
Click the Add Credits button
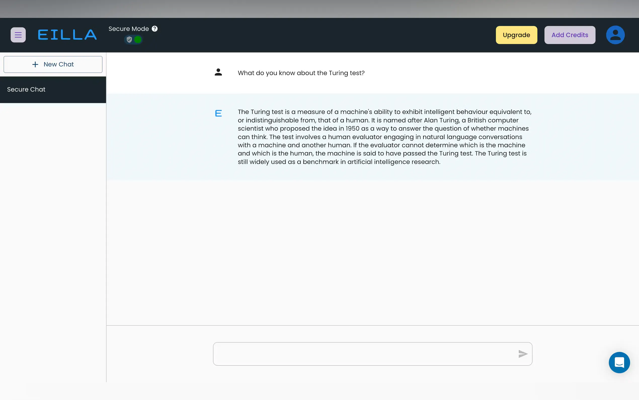tap(570, 35)
